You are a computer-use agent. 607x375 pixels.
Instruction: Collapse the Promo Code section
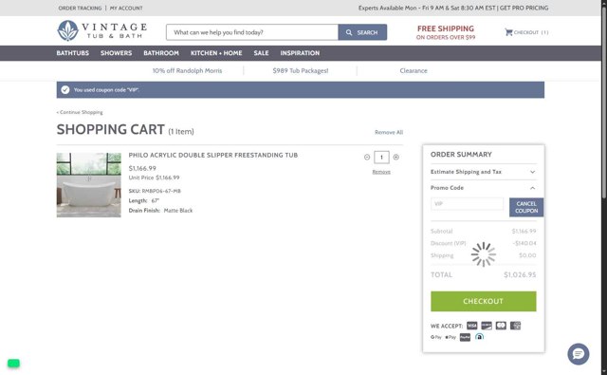tap(483, 188)
